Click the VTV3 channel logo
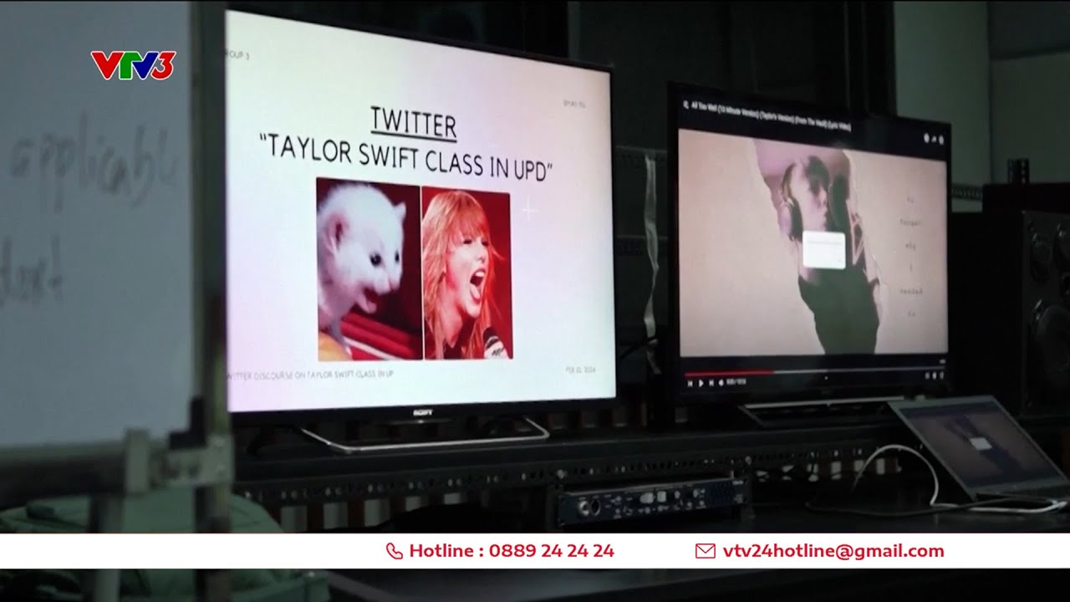Image resolution: width=1070 pixels, height=602 pixels. click(x=133, y=65)
